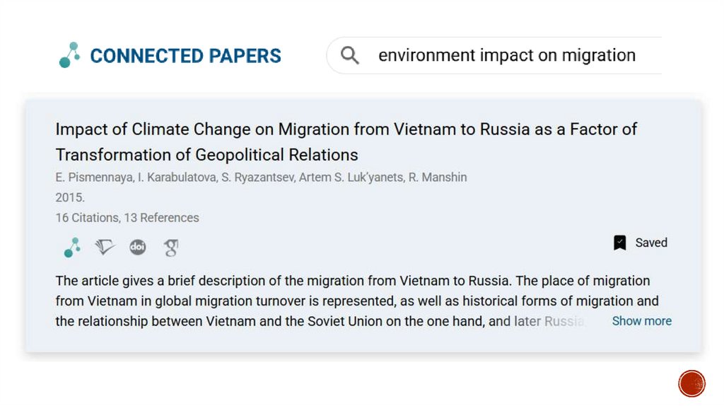Open the paper in Semantic Scholar
Screen dimensions: 724x406
(x=105, y=248)
